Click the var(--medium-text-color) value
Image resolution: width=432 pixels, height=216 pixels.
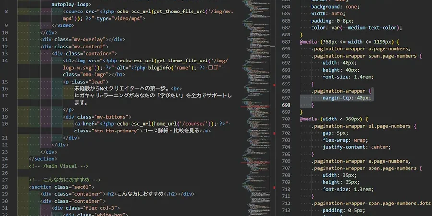pyautogui.click(x=366, y=27)
